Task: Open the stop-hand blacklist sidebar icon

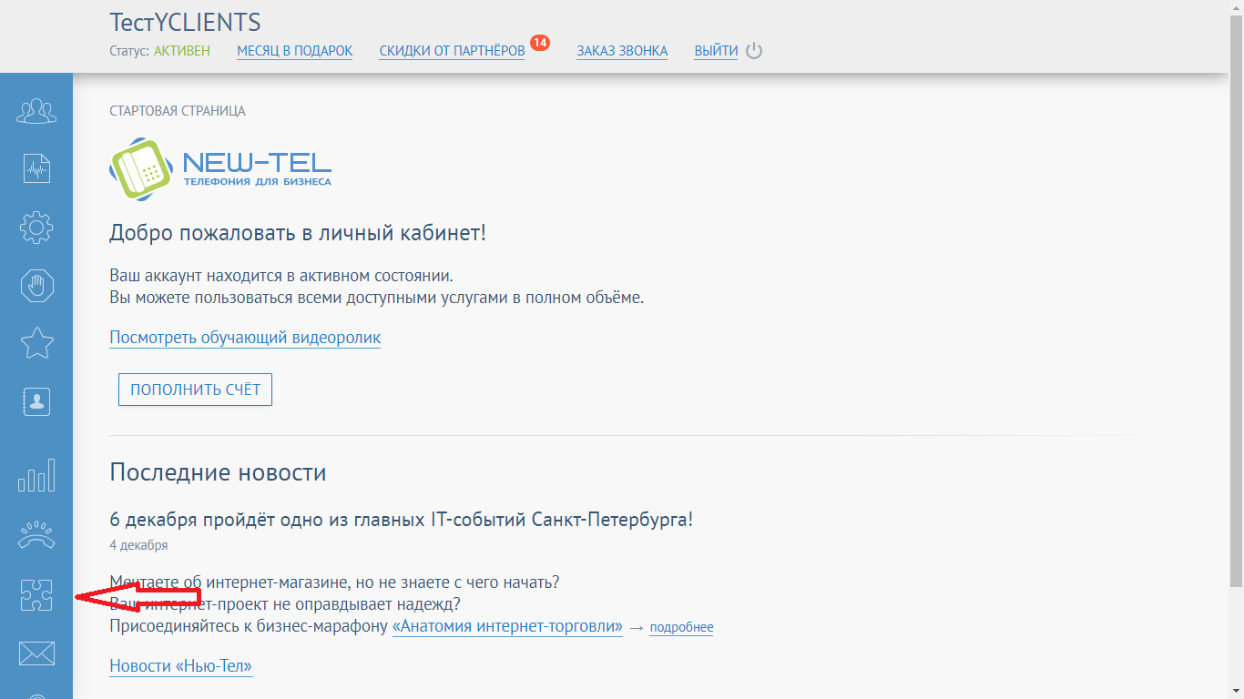Action: click(x=36, y=286)
